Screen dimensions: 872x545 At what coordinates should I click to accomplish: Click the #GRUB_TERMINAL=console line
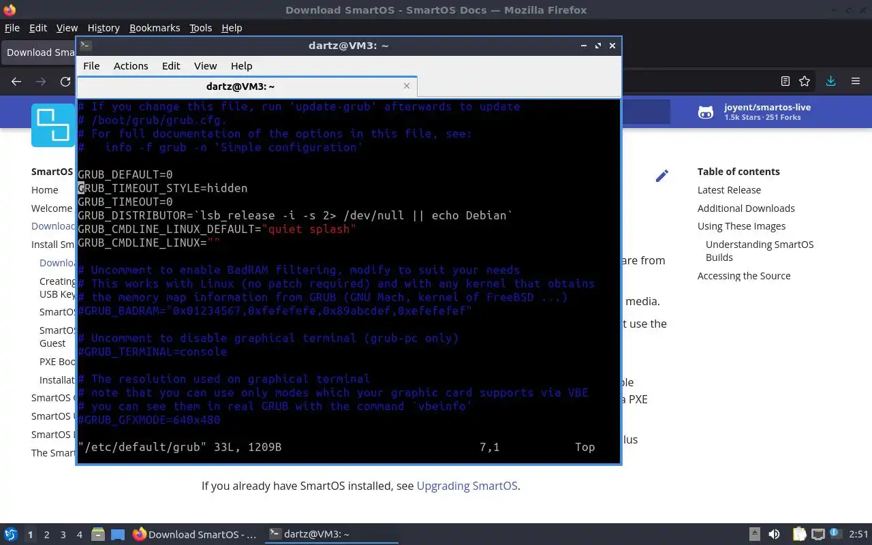(153, 352)
